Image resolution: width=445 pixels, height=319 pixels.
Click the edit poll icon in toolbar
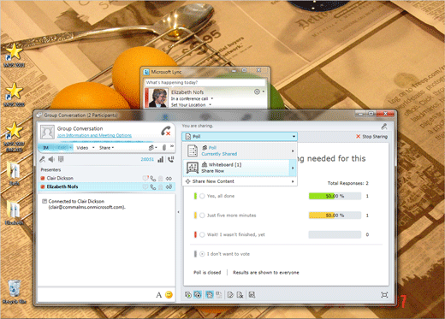coord(230,295)
